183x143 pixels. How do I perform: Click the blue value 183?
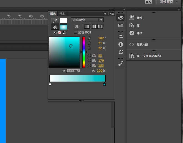101,66
